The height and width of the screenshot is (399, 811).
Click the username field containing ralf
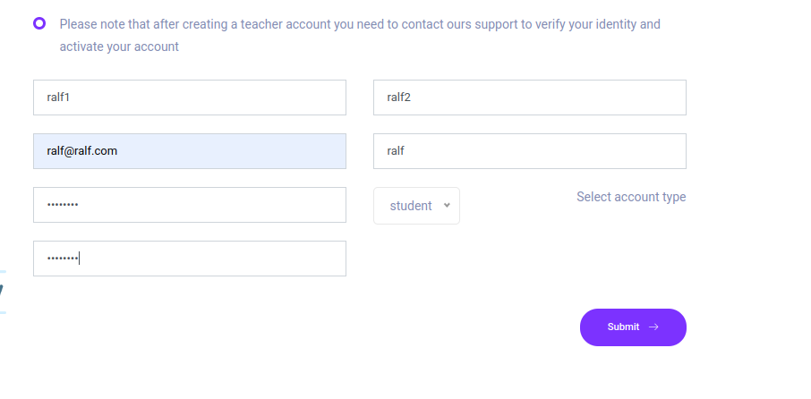529,151
